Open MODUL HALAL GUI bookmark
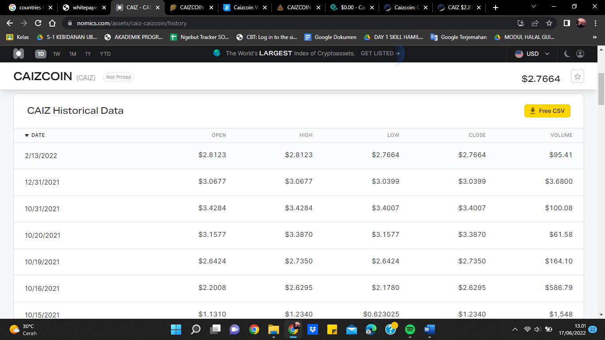 (524, 37)
